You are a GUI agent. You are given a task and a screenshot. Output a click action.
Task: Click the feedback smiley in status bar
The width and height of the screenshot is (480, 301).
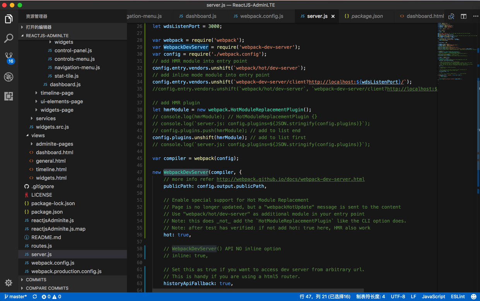coord(473,297)
